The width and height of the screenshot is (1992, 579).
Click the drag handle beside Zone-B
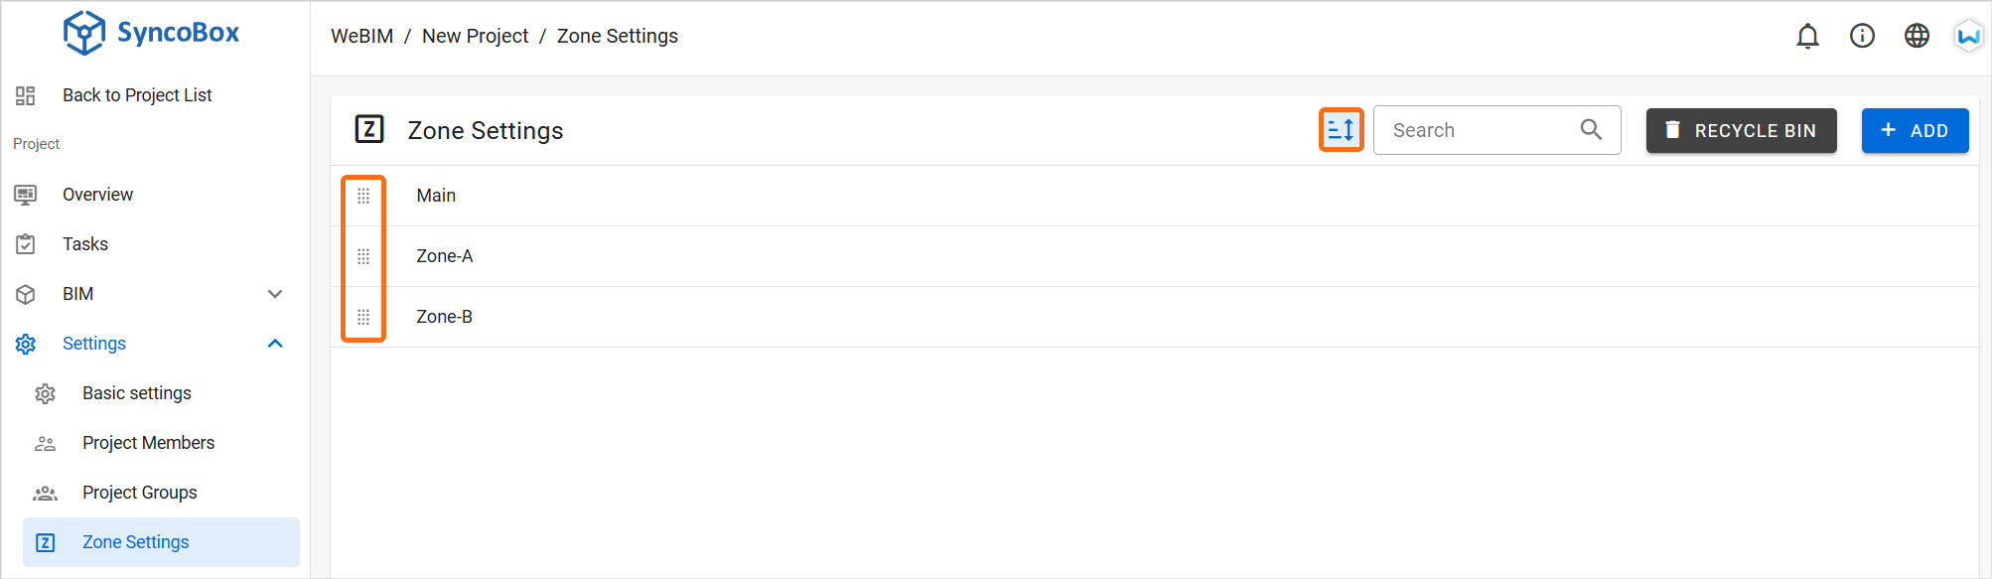[x=363, y=317]
